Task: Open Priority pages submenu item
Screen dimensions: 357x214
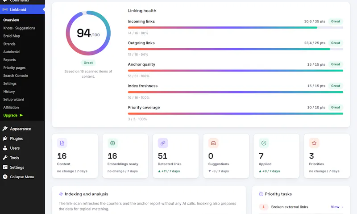Action: 14,68
